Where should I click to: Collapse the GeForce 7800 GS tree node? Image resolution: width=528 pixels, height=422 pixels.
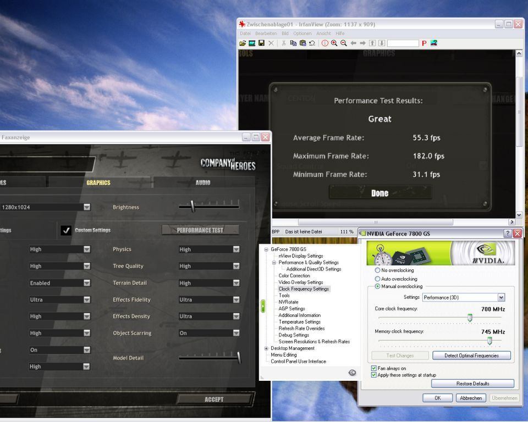[x=266, y=249]
